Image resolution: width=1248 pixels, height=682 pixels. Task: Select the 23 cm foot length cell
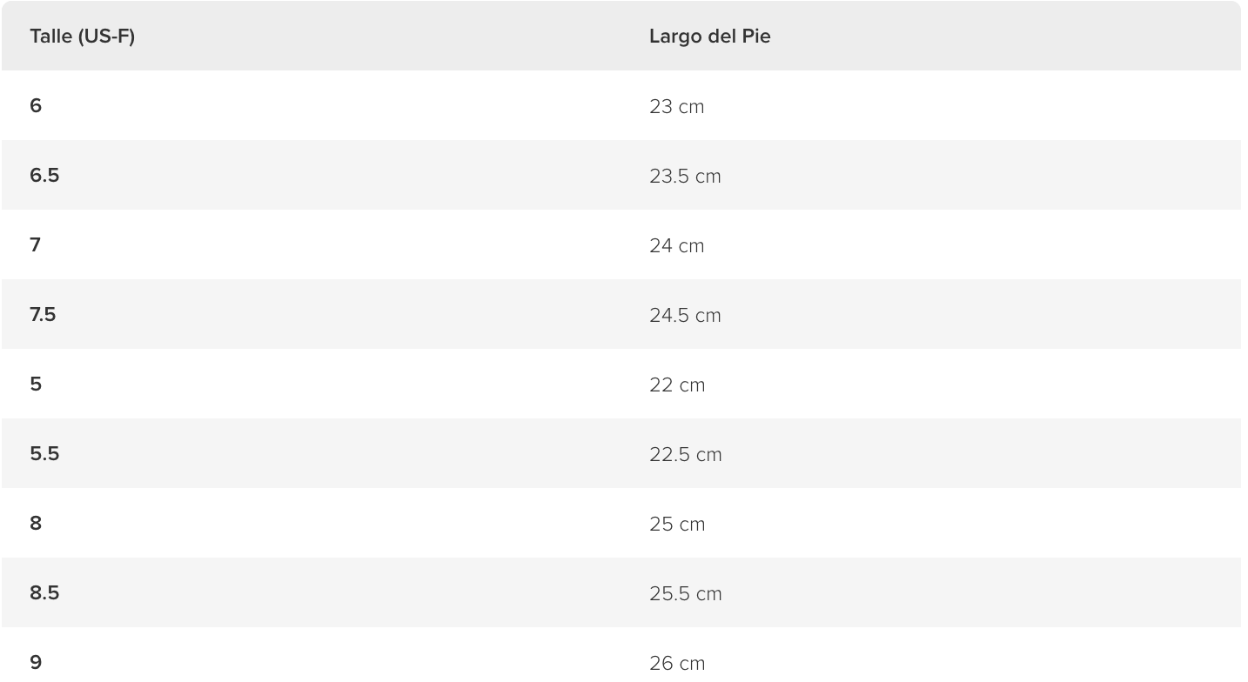pos(676,106)
